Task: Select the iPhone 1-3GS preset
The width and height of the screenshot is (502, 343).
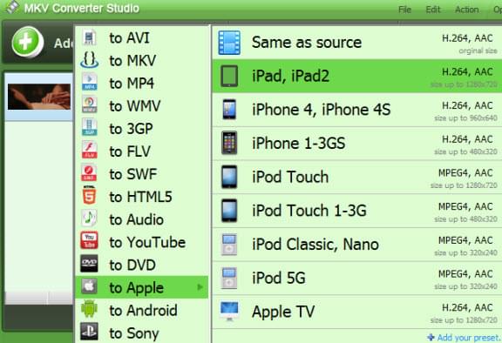Action: tap(357, 144)
